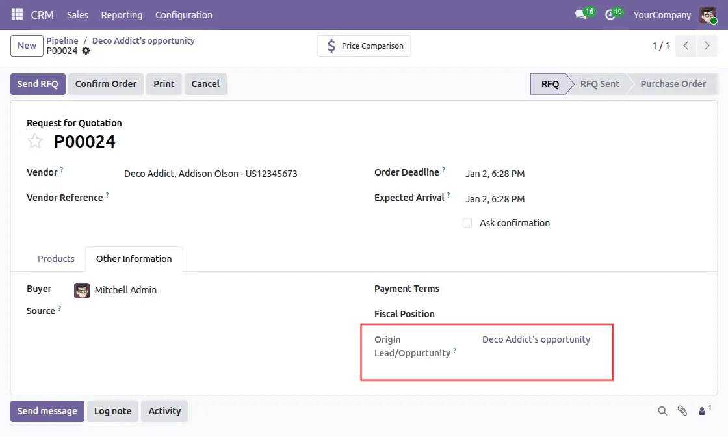Open the Sales menu
Screen dimensions: 728x437
click(x=77, y=14)
